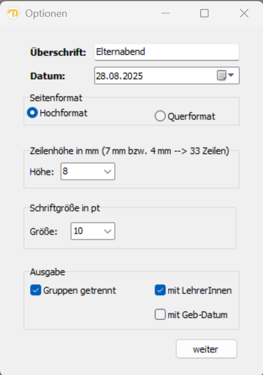Maximize the Optionen dialog
The width and height of the screenshot is (263, 375).
(x=204, y=13)
